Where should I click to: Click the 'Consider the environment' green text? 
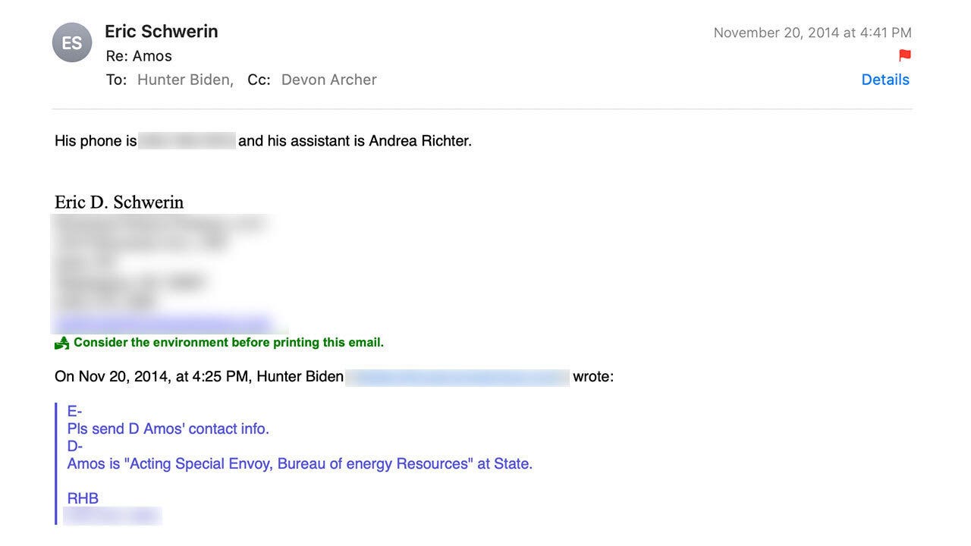tap(228, 343)
